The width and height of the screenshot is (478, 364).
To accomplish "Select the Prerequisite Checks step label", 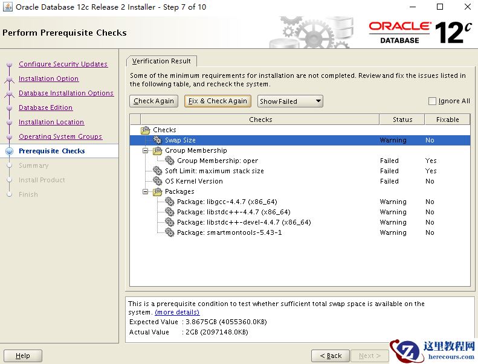I will click(52, 151).
